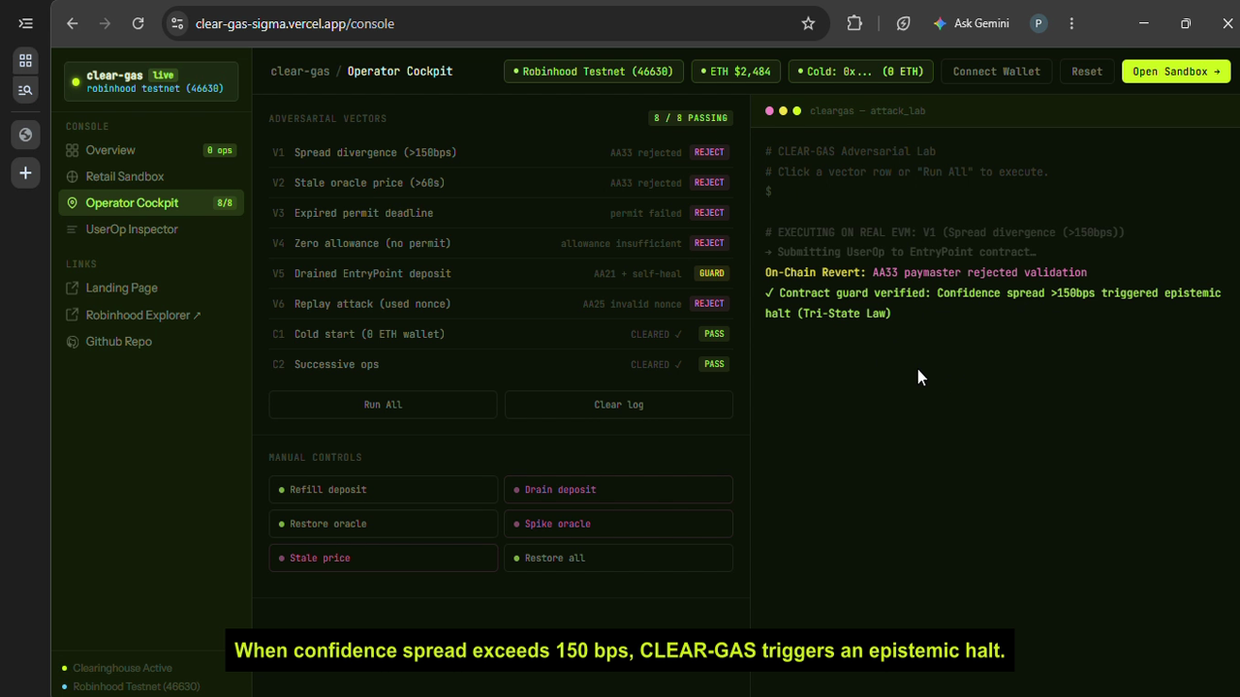This screenshot has width=1240, height=697.
Task: Select the V4 Zero allowance row
Action: click(500, 243)
